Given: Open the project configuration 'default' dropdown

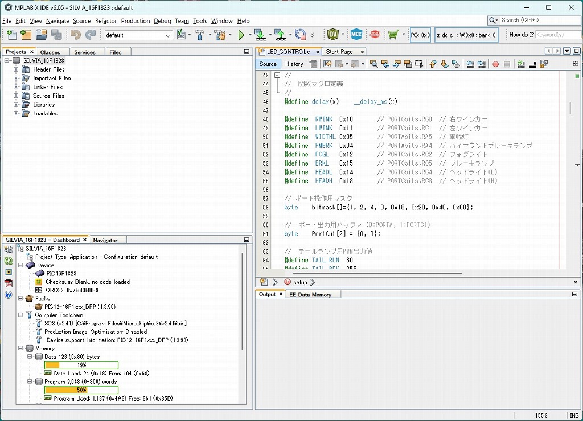Looking at the screenshot, I should [139, 35].
